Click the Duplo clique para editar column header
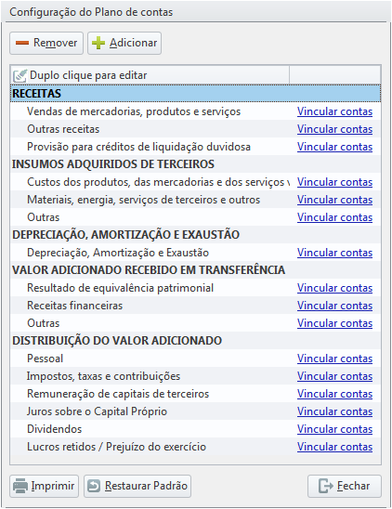Screen dimensions: 392x509 [x=150, y=75]
